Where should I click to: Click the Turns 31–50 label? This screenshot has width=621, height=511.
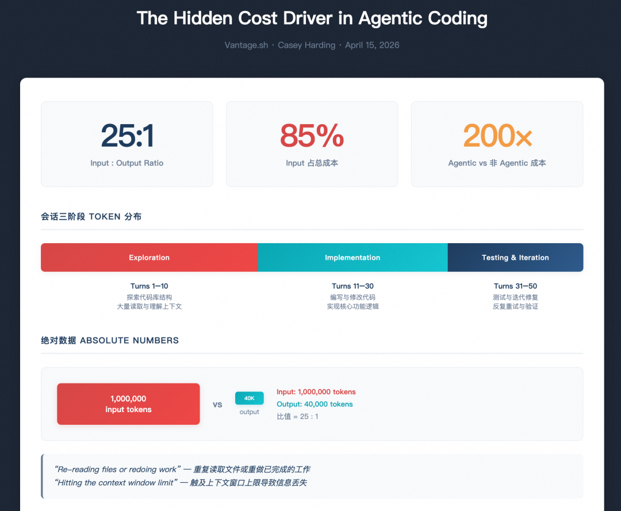[x=515, y=286]
